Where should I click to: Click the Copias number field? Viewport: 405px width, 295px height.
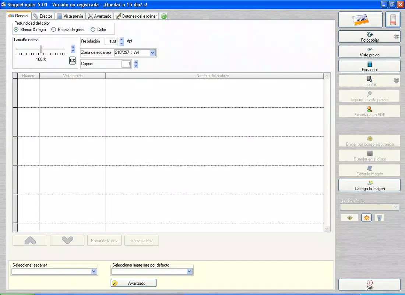126,64
